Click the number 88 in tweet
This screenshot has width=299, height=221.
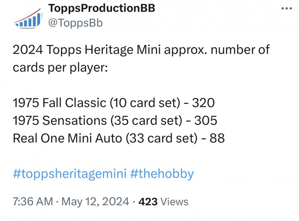pos(217,138)
